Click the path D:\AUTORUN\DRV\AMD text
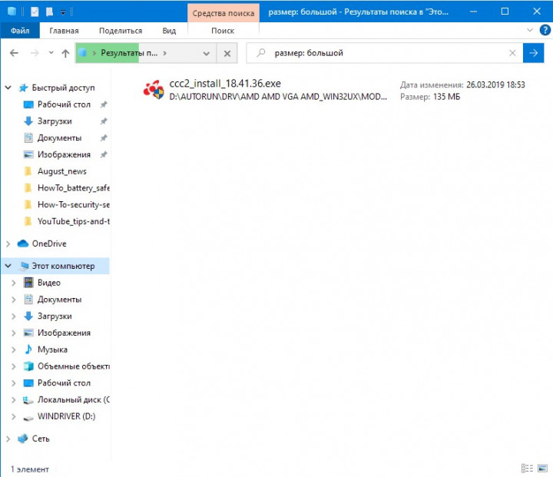This screenshot has height=477, width=553. [278, 97]
